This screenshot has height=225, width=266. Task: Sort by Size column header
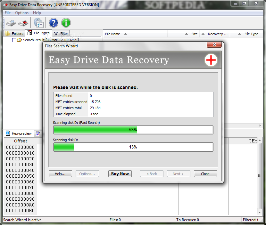(x=183, y=34)
